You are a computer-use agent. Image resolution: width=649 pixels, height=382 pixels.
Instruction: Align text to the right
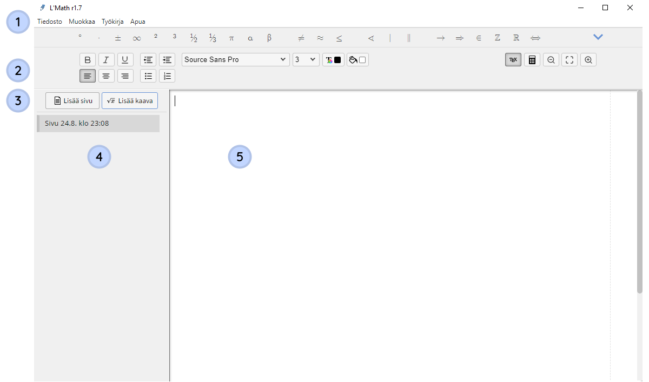click(125, 76)
